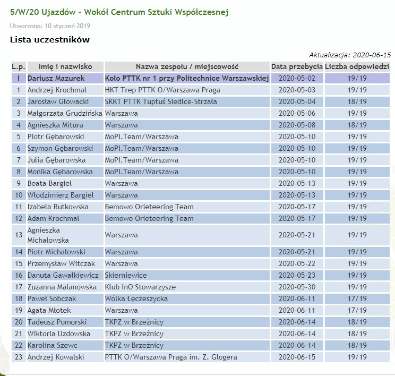The image size is (395, 376).
Task: Click the 'L.p.' column header
Action: click(19, 66)
